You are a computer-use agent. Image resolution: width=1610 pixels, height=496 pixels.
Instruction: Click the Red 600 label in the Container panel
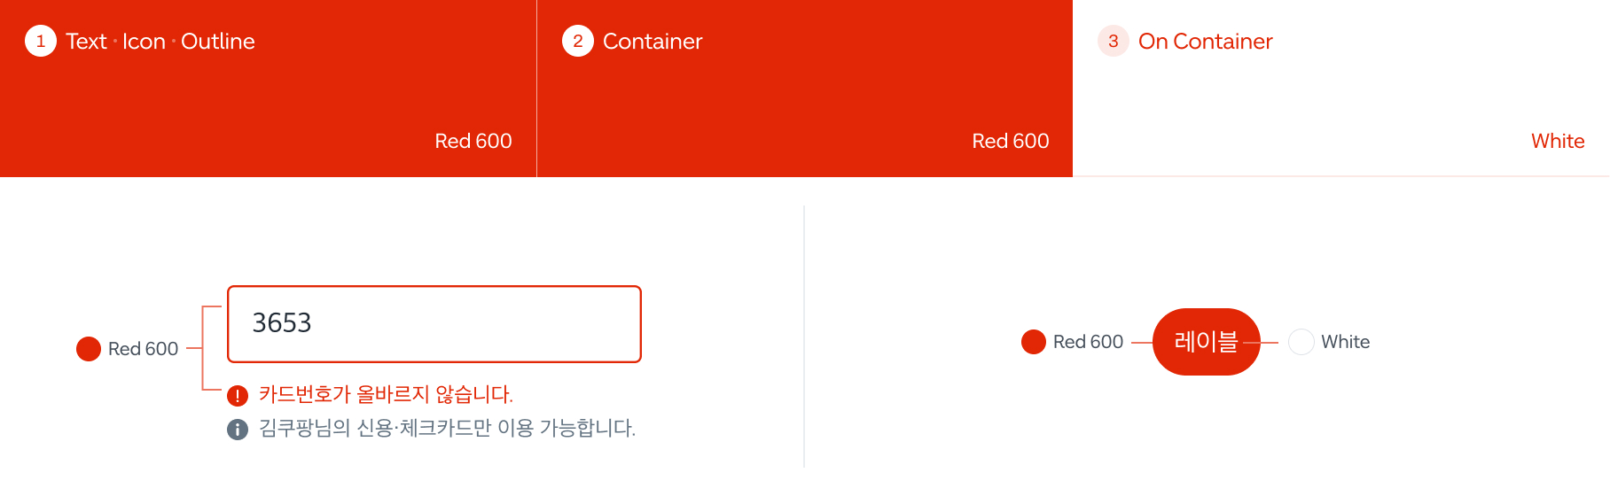tap(1011, 141)
